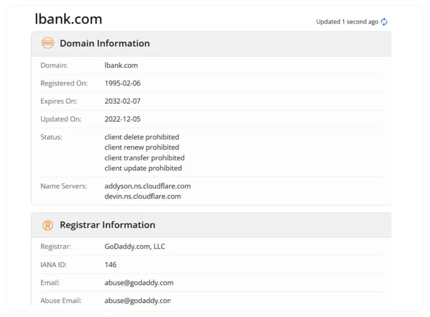Click the domain value lbank.com

pos(121,66)
